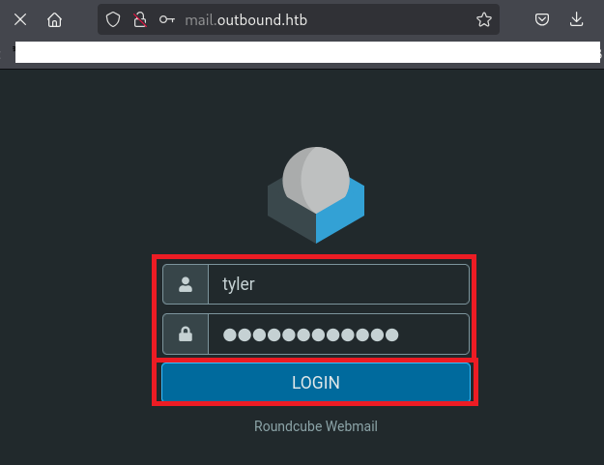The height and width of the screenshot is (465, 604).
Task: Save page to Pocket
Action: tap(543, 19)
